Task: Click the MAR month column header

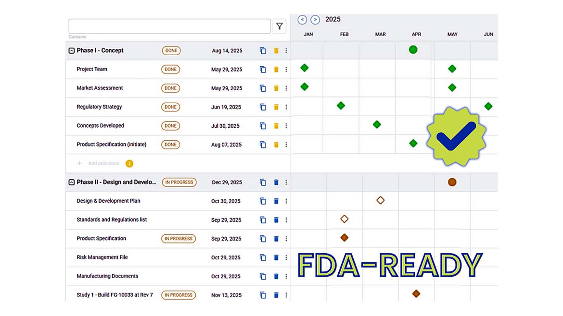Action: point(381,35)
